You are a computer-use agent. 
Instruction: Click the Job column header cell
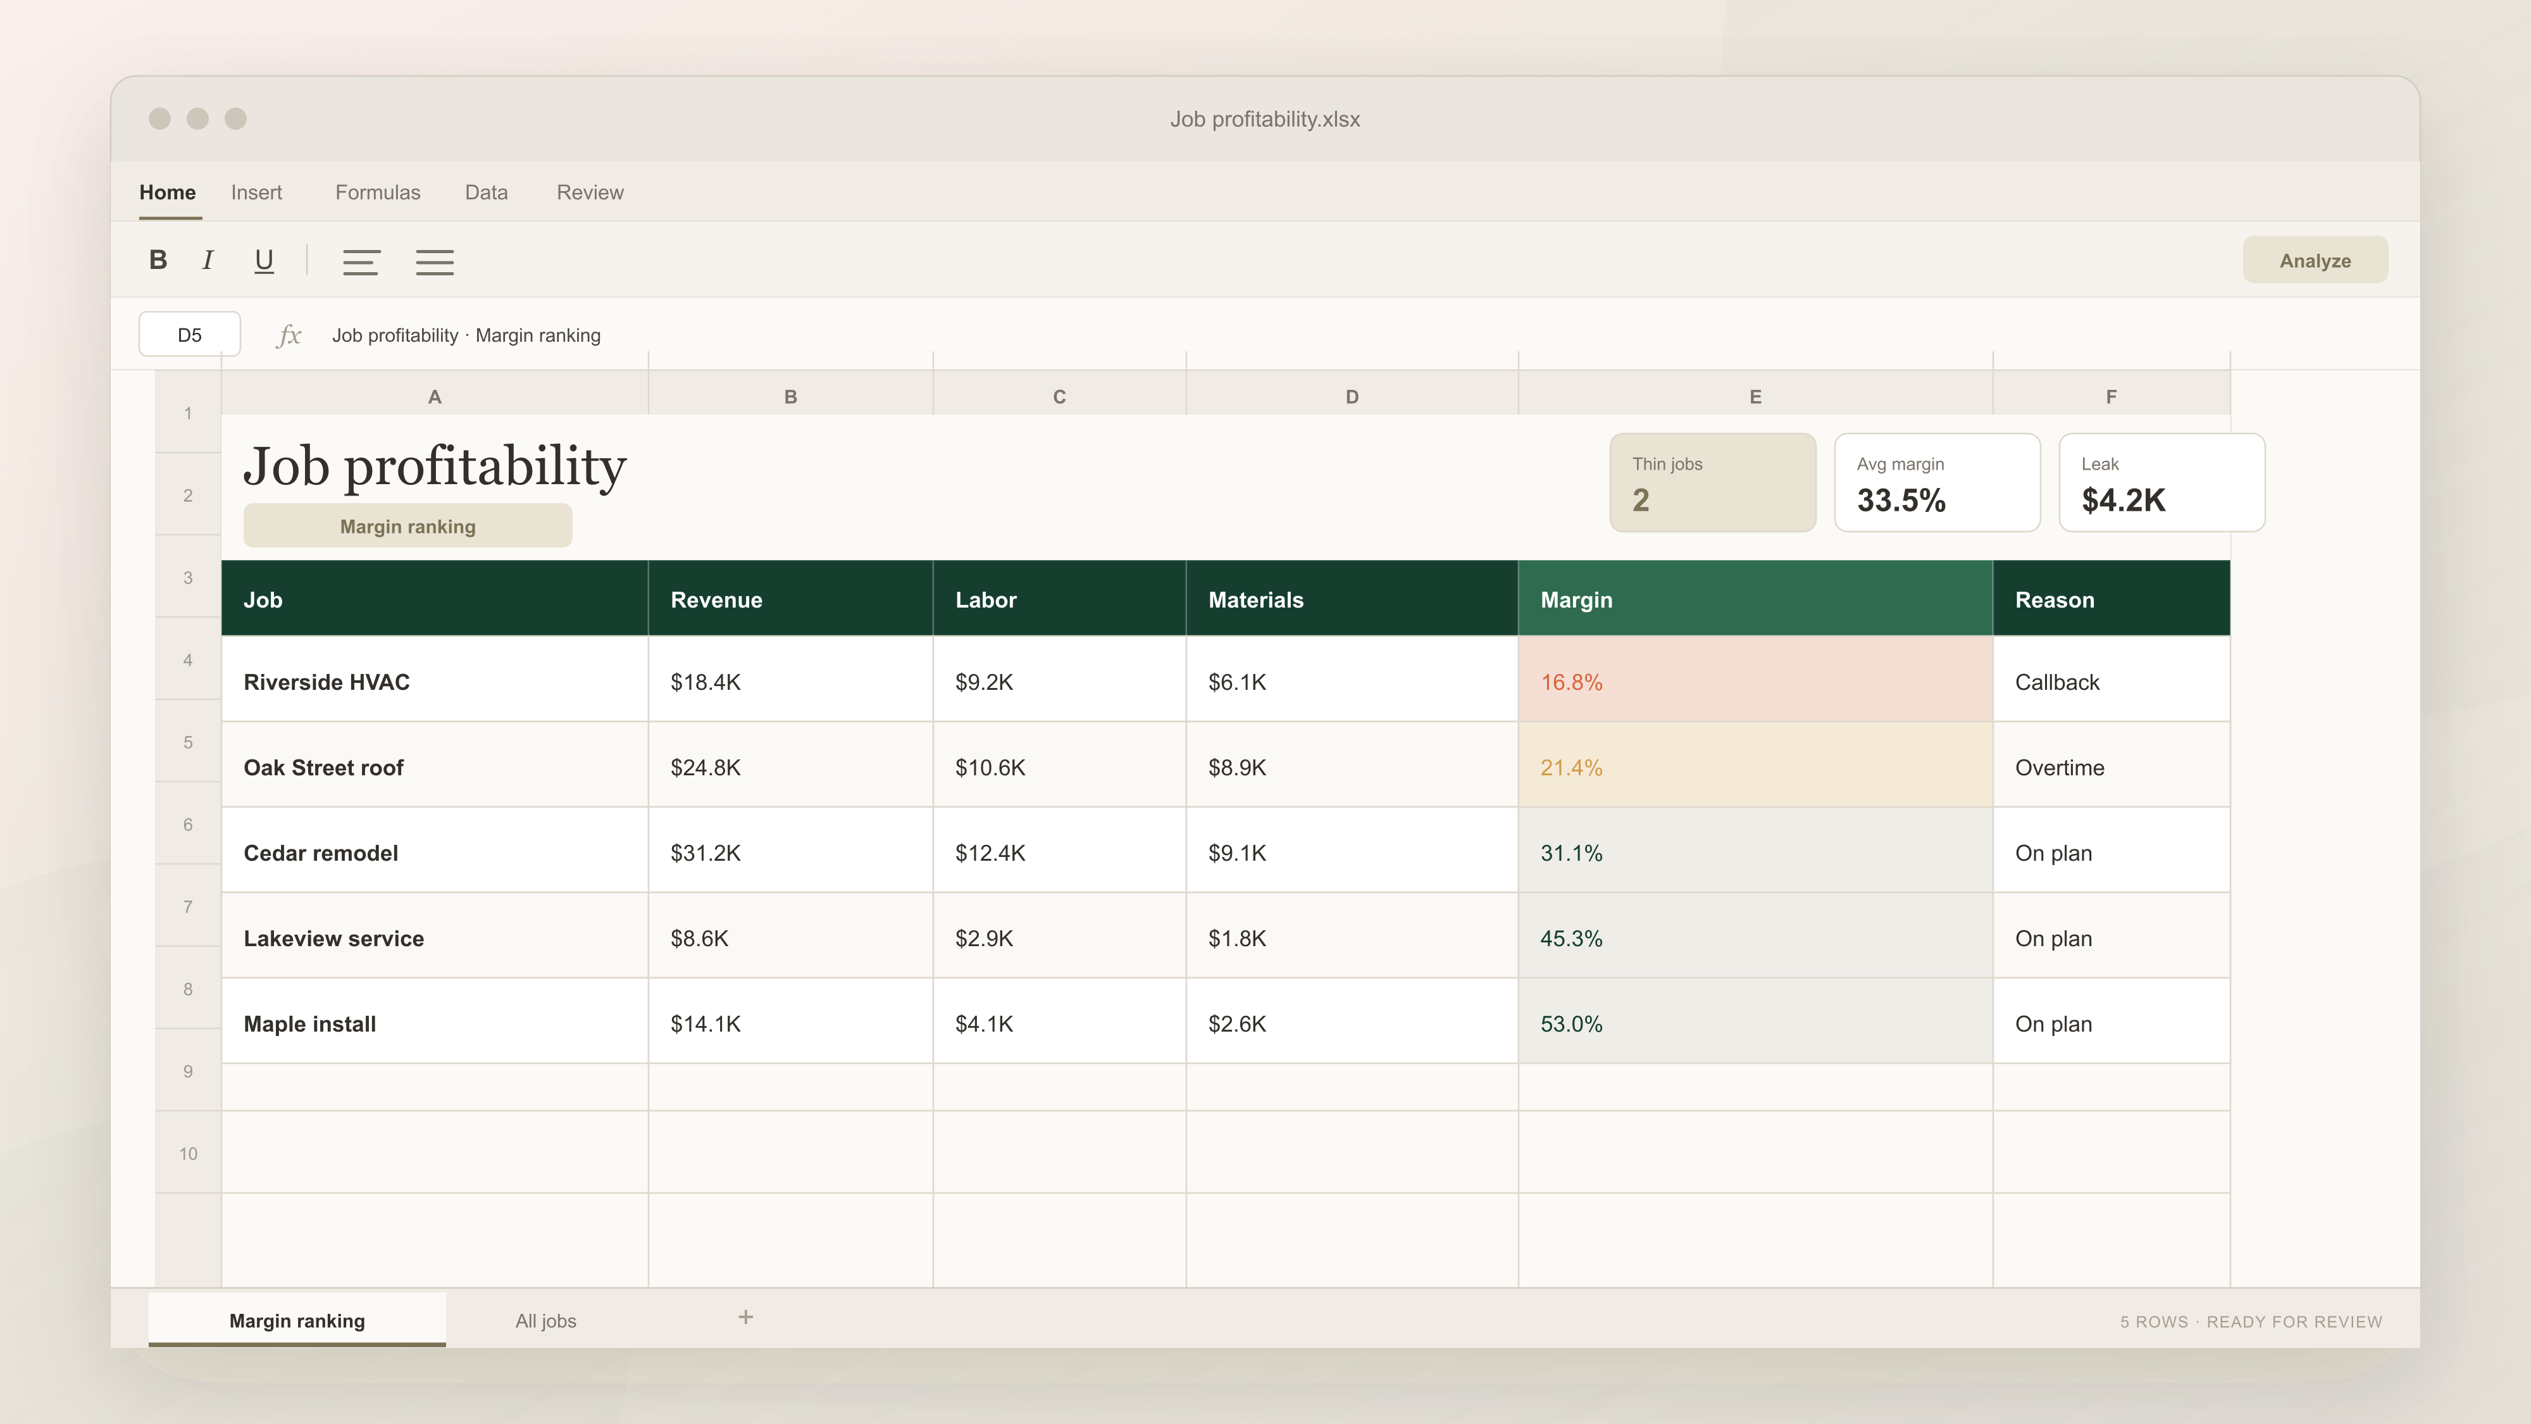(434, 599)
